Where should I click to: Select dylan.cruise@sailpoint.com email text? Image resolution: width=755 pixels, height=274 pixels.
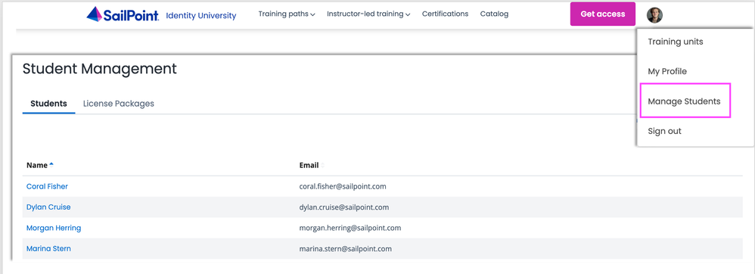click(343, 207)
